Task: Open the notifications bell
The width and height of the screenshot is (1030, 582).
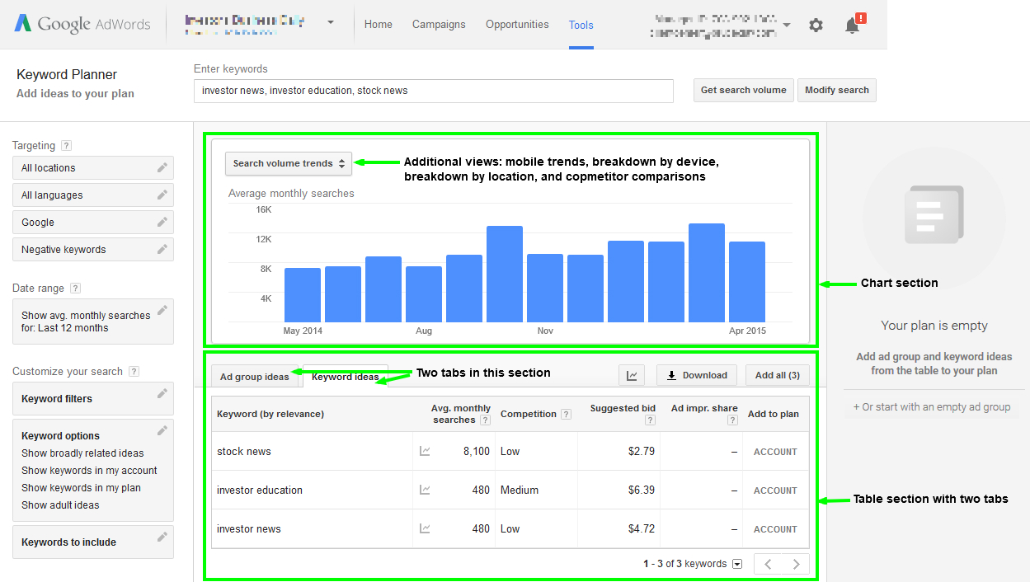Action: pyautogui.click(x=851, y=26)
